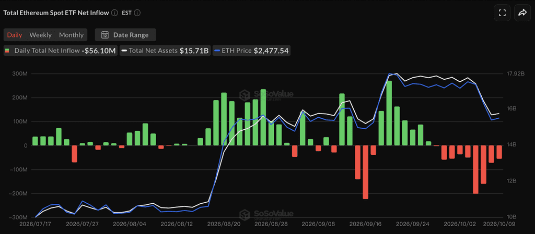Switch to the Monthly tab
Viewport: 535px width, 234px height.
[x=71, y=35]
